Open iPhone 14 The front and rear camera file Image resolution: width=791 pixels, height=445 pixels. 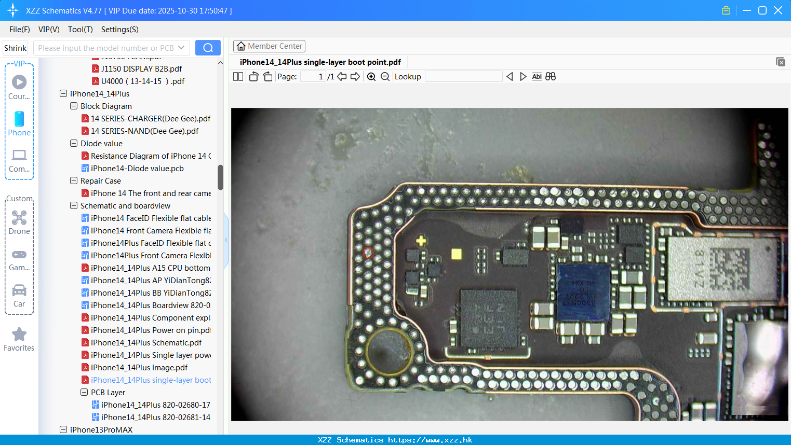(146, 193)
